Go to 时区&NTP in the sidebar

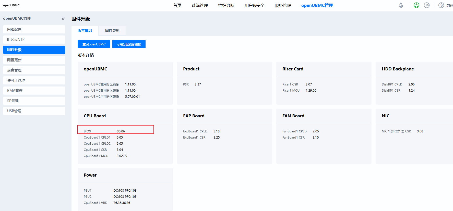click(34, 40)
